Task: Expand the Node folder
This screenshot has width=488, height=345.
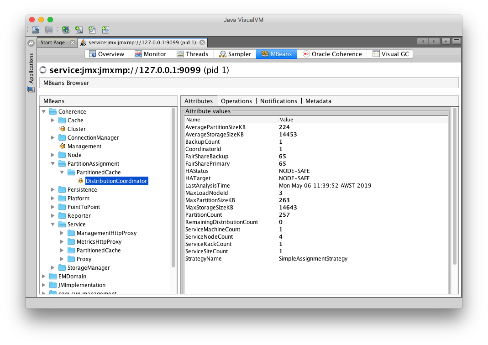Action: pos(53,155)
